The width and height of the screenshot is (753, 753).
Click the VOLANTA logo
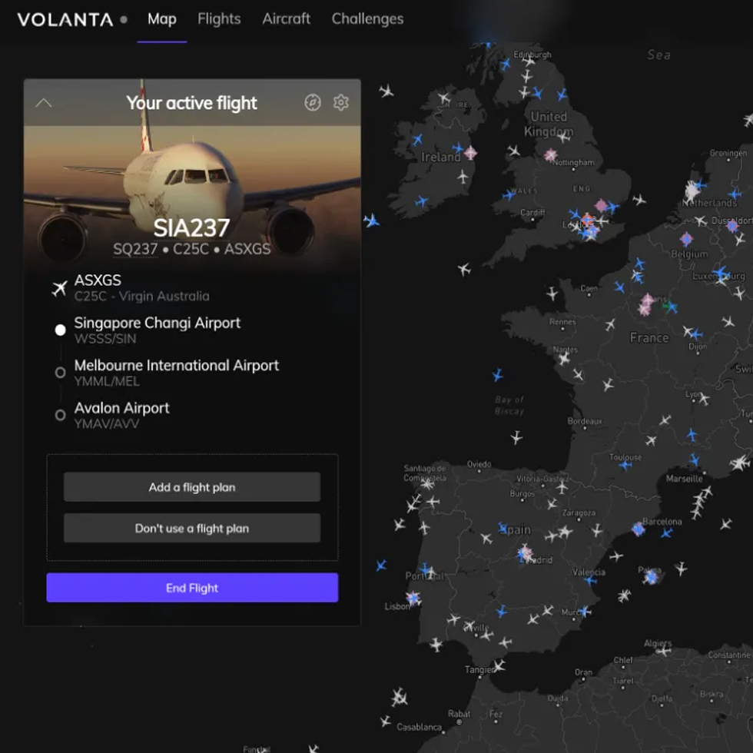[65, 20]
